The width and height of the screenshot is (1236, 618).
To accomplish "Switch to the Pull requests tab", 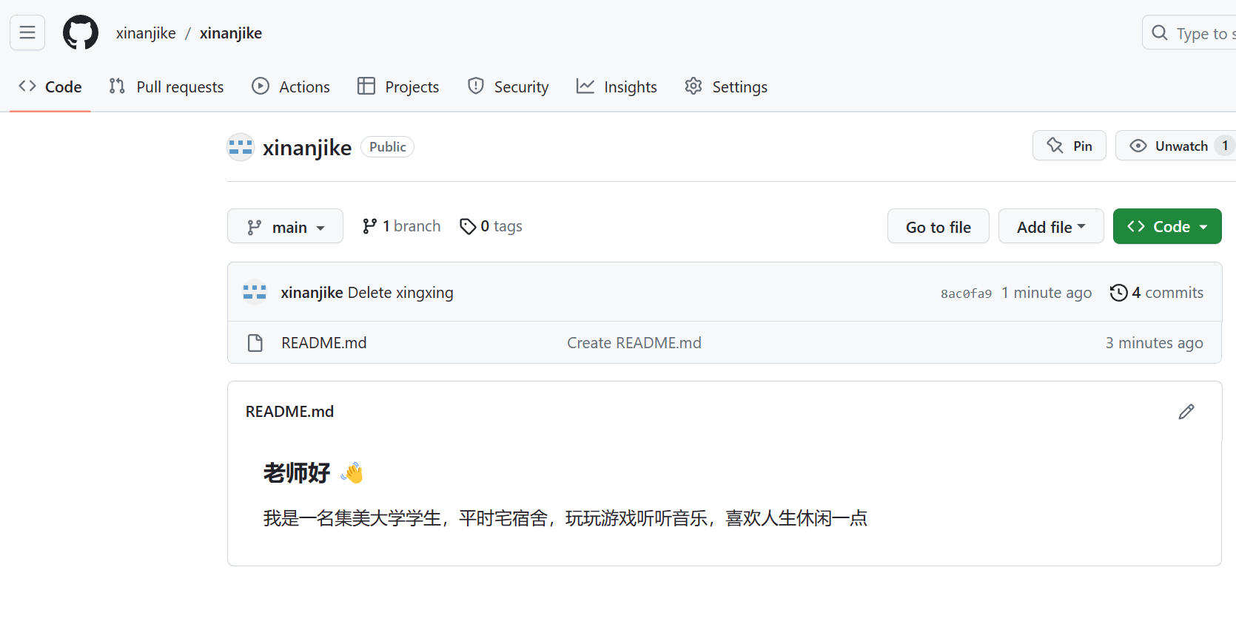I will pyautogui.click(x=167, y=87).
